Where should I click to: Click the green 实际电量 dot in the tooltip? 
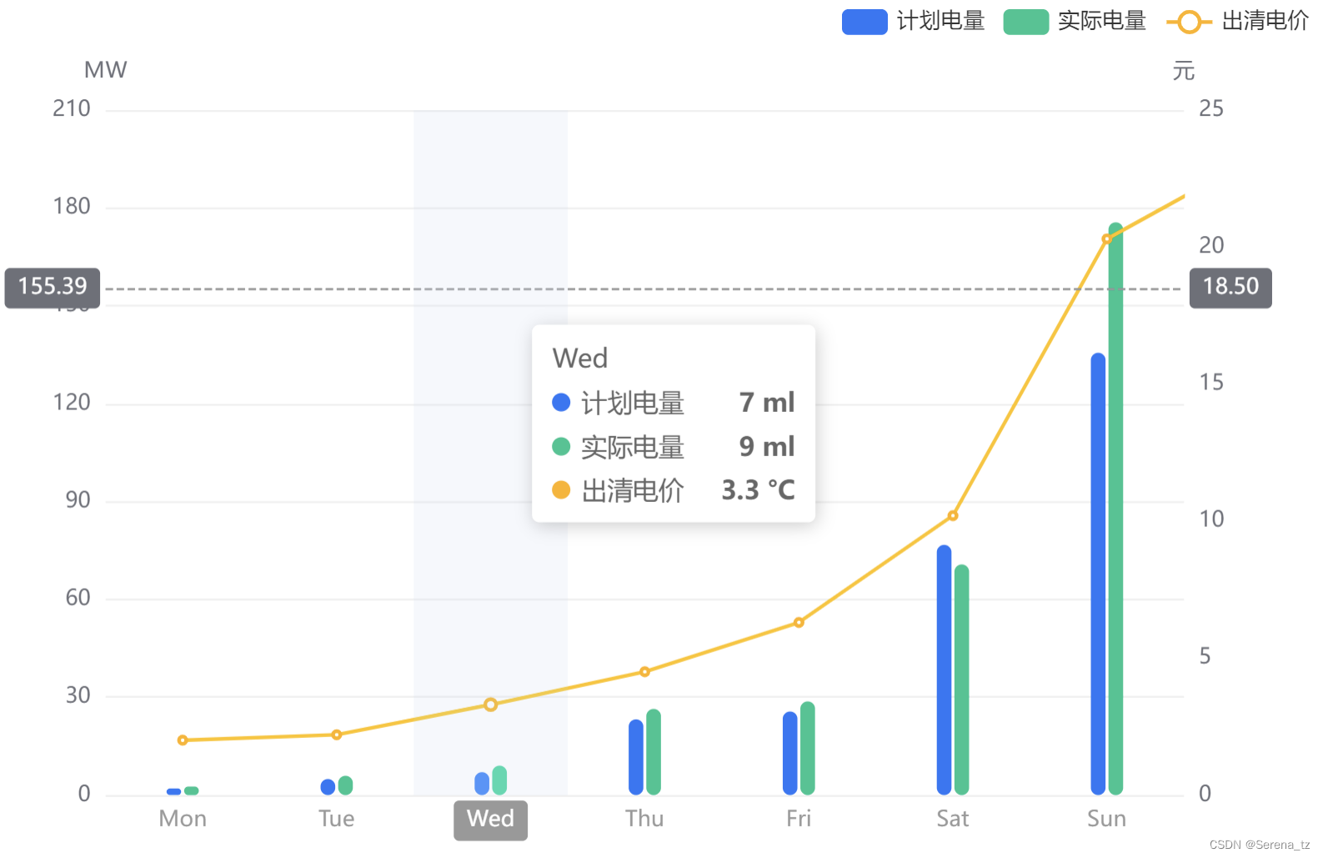[x=561, y=447]
